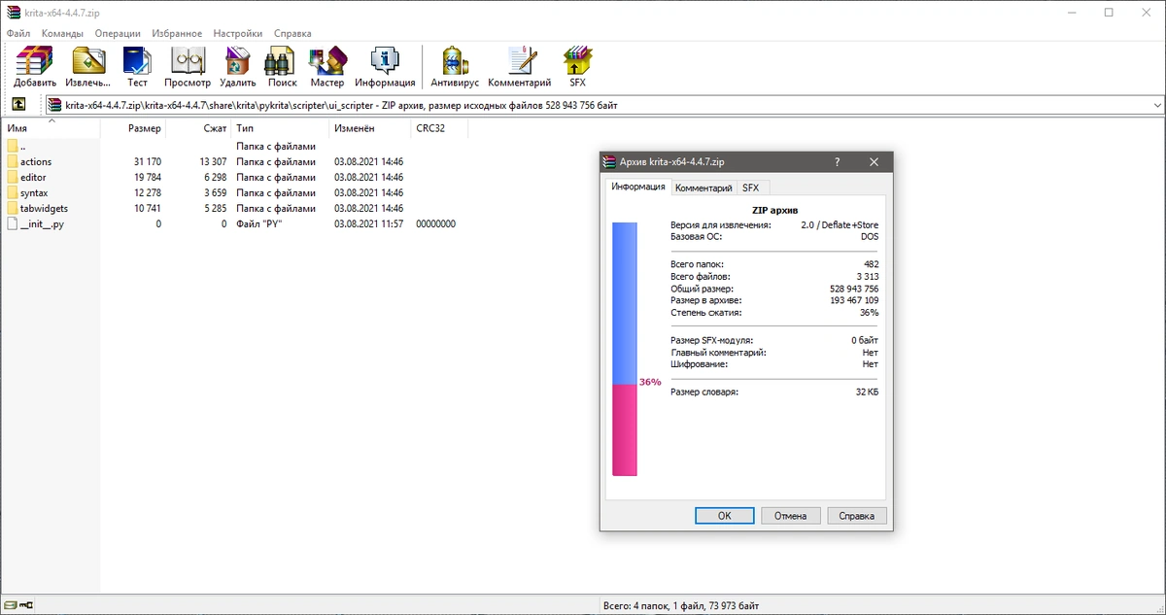Click the date 03.08.2021 11:57

(x=368, y=223)
